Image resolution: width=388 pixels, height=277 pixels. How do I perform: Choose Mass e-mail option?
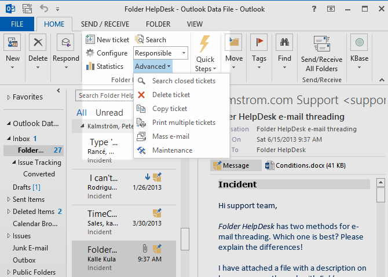pos(181,136)
